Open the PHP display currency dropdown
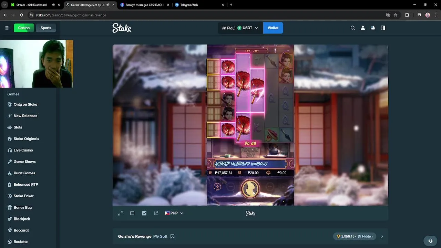Image resolution: width=441 pixels, height=248 pixels. [174, 213]
